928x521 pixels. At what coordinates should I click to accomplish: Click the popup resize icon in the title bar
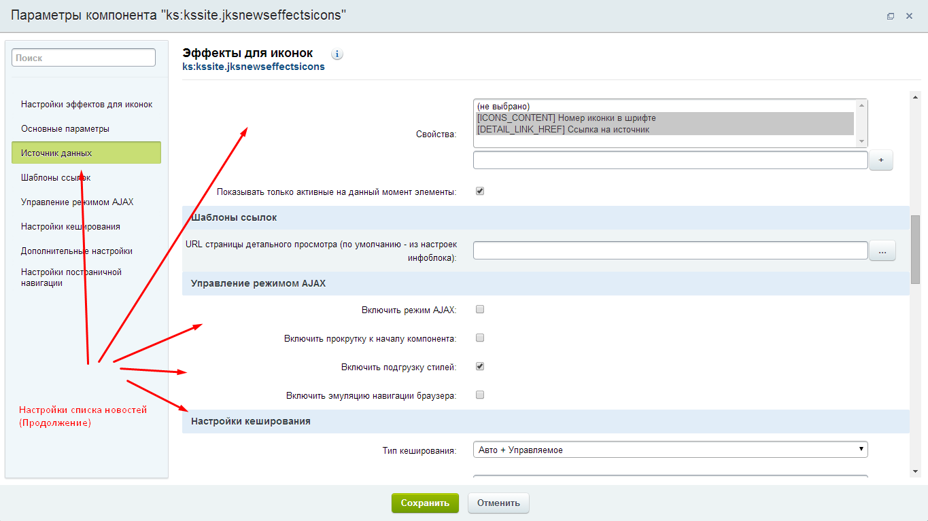[x=891, y=15]
